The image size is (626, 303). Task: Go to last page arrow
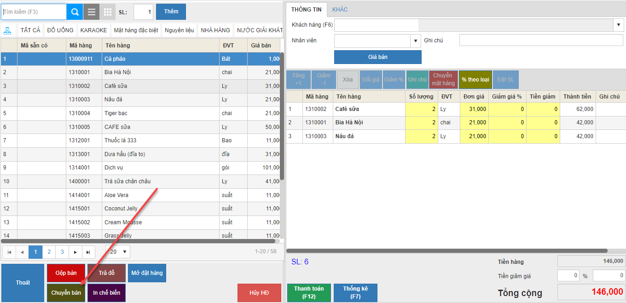pos(88,252)
